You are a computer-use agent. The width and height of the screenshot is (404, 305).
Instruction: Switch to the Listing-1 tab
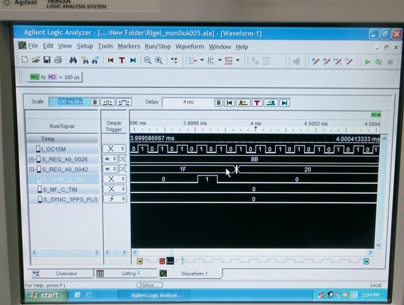pos(126,274)
